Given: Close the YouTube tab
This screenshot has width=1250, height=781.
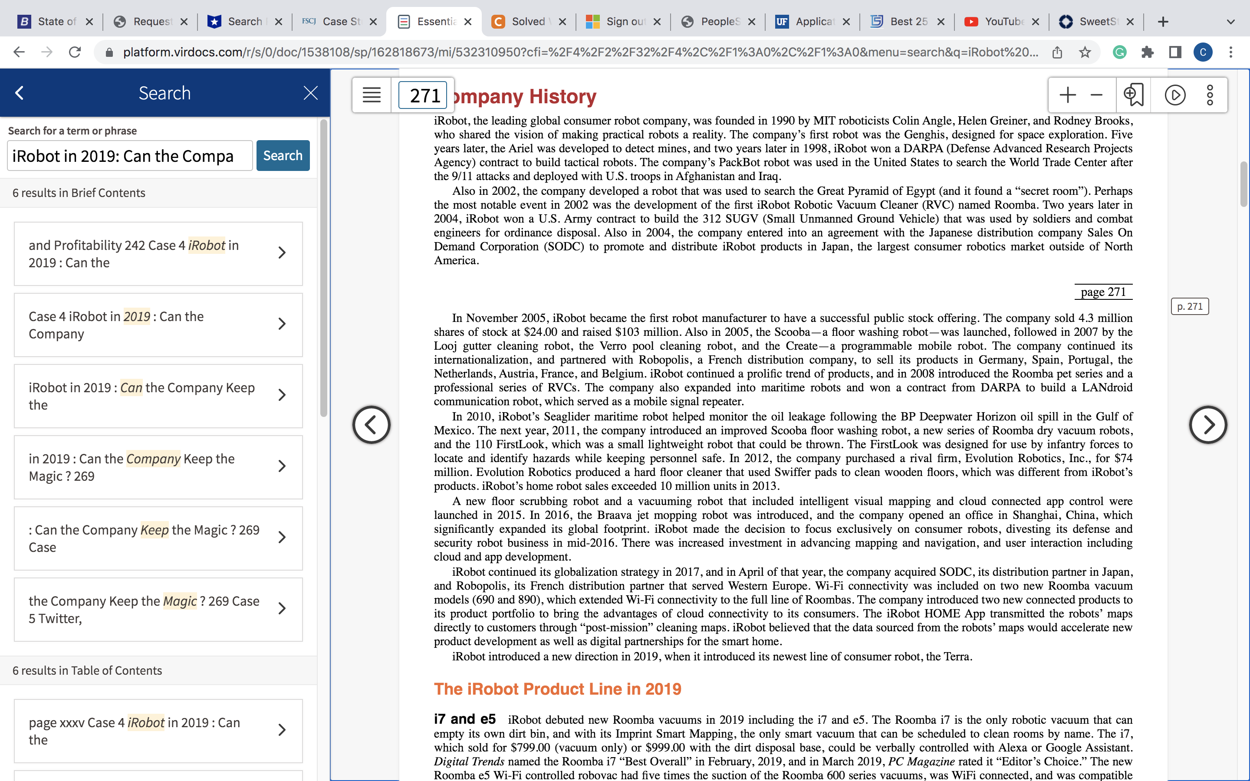Looking at the screenshot, I should tap(1036, 22).
